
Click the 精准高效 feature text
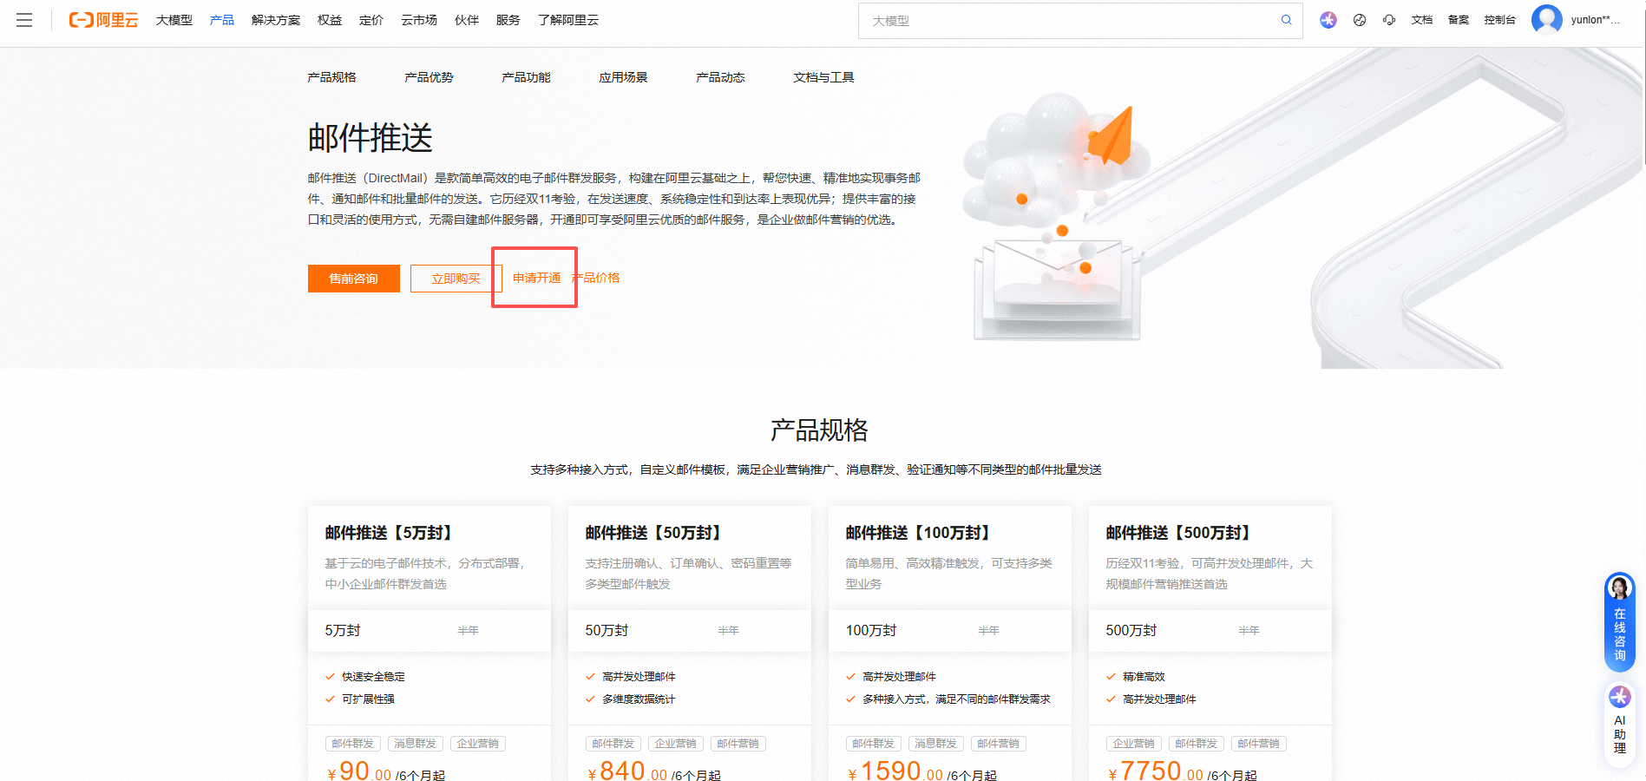tap(1144, 677)
